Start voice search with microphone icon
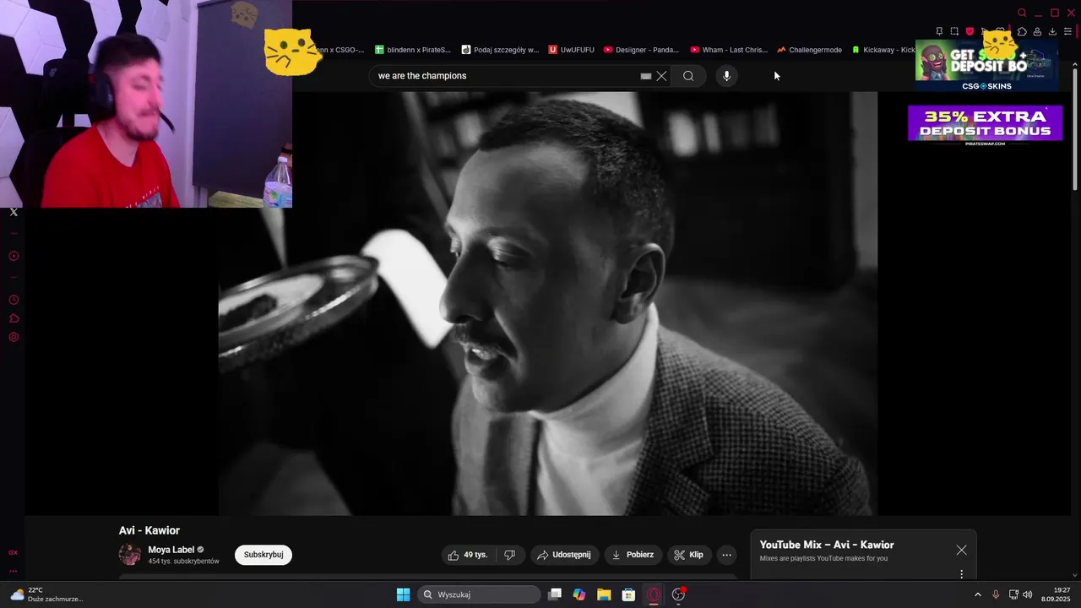The height and width of the screenshot is (608, 1081). [726, 76]
